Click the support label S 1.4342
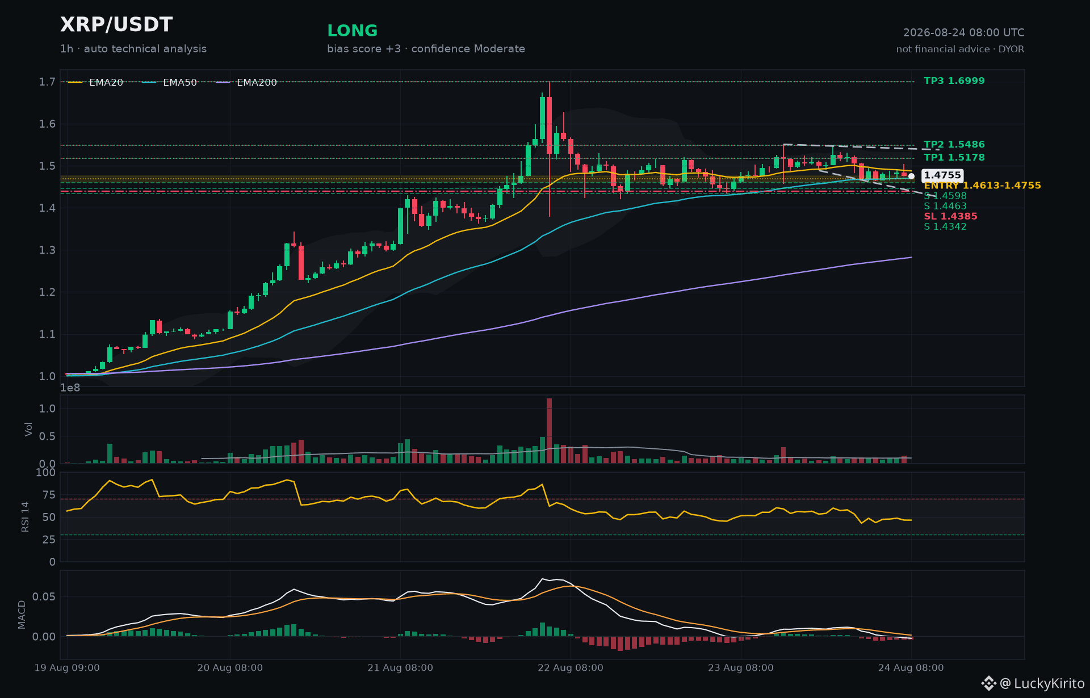The height and width of the screenshot is (698, 1090). click(x=945, y=226)
